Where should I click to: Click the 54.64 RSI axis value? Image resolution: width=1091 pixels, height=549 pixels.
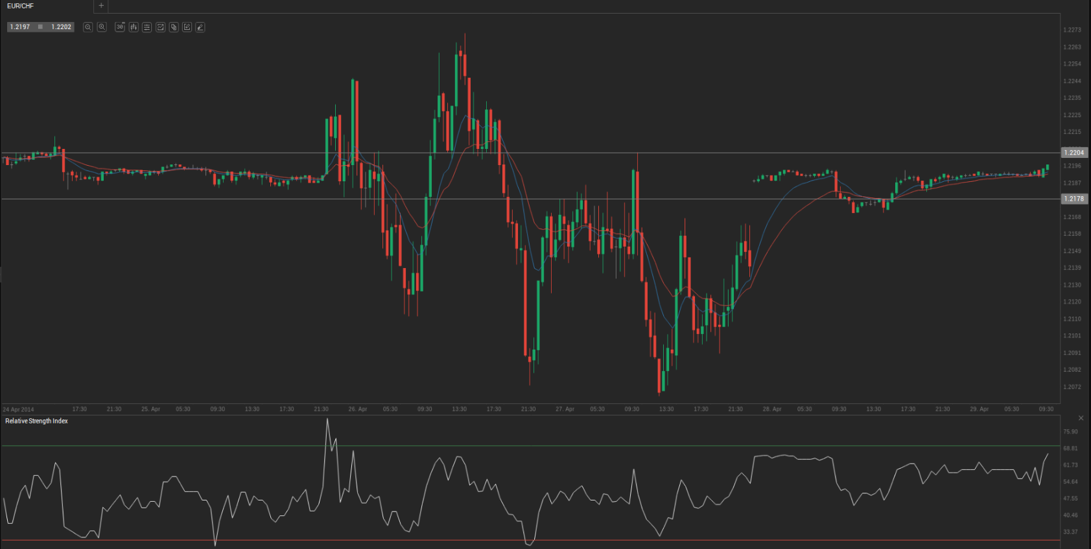pos(1070,482)
